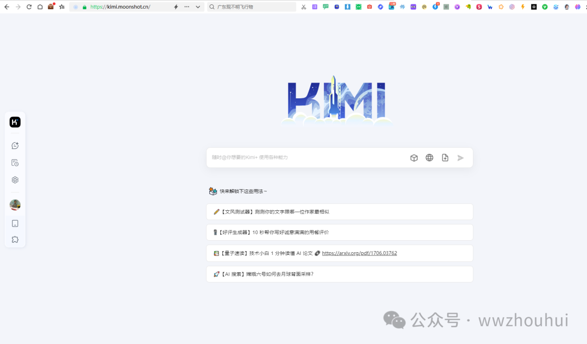Go forward with the browser forward arrow
The image size is (587, 344).
coord(18,7)
